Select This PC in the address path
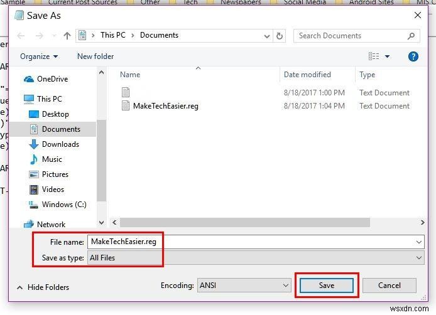Image resolution: width=436 pixels, height=315 pixels. click(113, 35)
